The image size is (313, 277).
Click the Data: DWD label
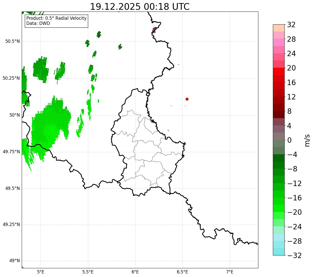point(38,23)
